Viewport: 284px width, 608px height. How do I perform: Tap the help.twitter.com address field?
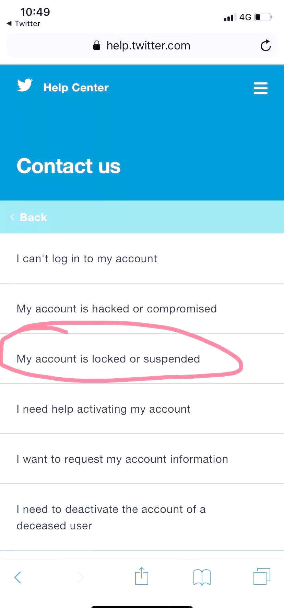point(142,45)
